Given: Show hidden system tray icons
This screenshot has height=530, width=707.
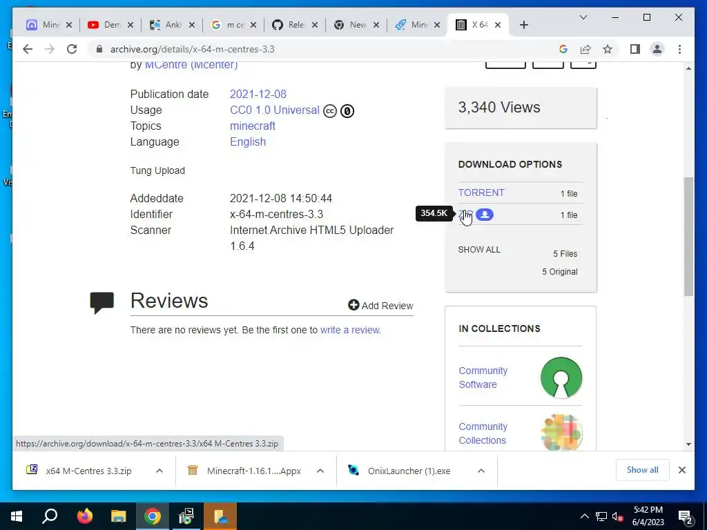Looking at the screenshot, I should 584,516.
